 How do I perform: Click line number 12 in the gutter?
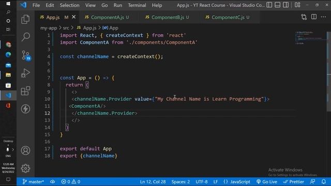(47, 113)
